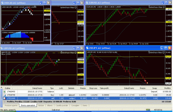Viewport: 173px width, 112px height.
Task: Click the 92.283 stop loss value
Action: 95,98
